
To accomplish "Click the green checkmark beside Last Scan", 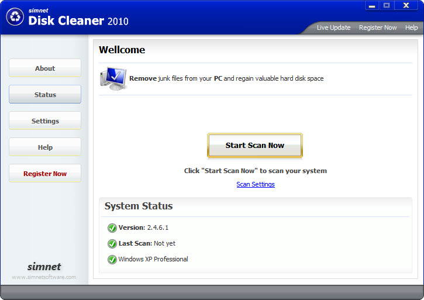I will pos(112,243).
